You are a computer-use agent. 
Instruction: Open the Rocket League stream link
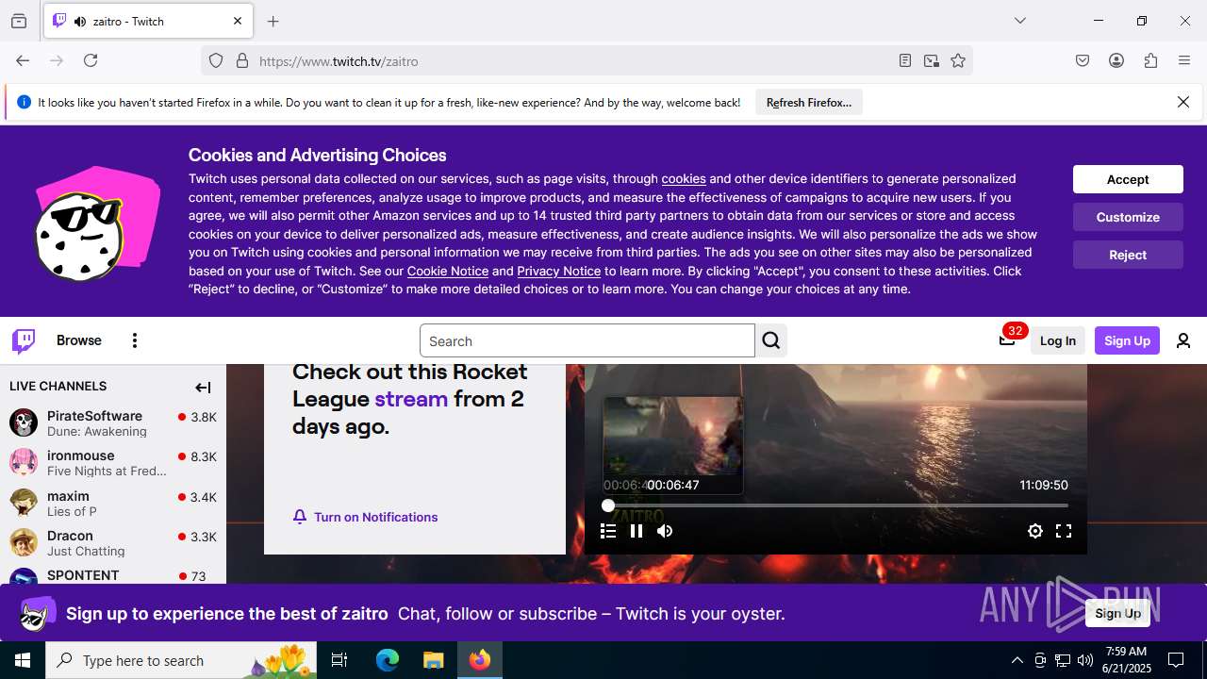pyautogui.click(x=411, y=399)
